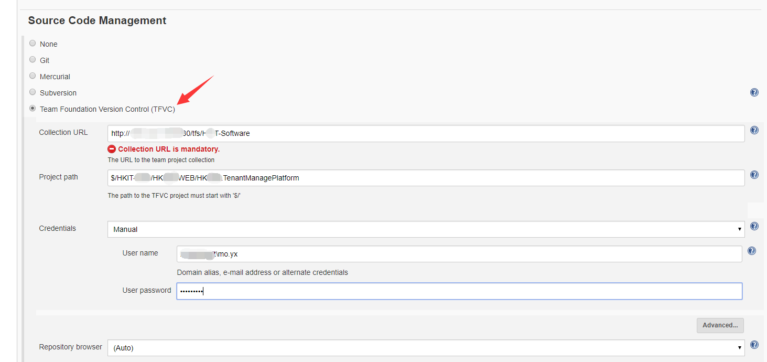
Task: Open help icon for Credentials
Action: point(754,226)
